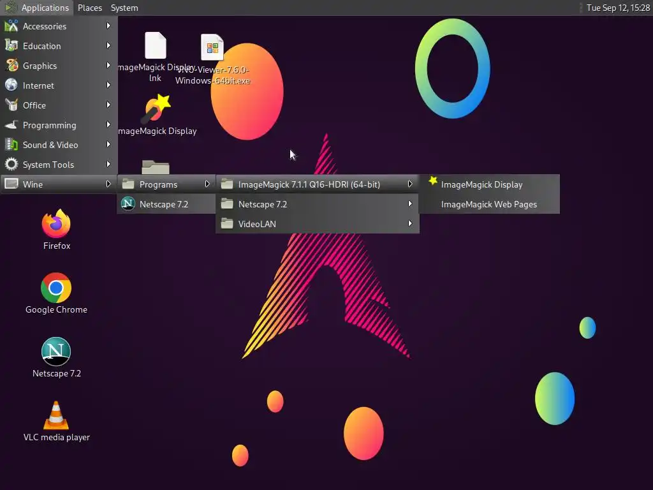
Task: Open the Places menu
Action: [x=89, y=8]
